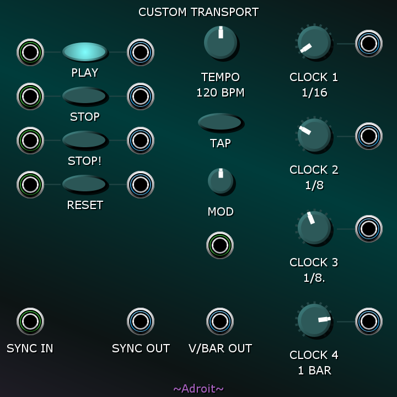Toggle the STOP button

click(85, 96)
